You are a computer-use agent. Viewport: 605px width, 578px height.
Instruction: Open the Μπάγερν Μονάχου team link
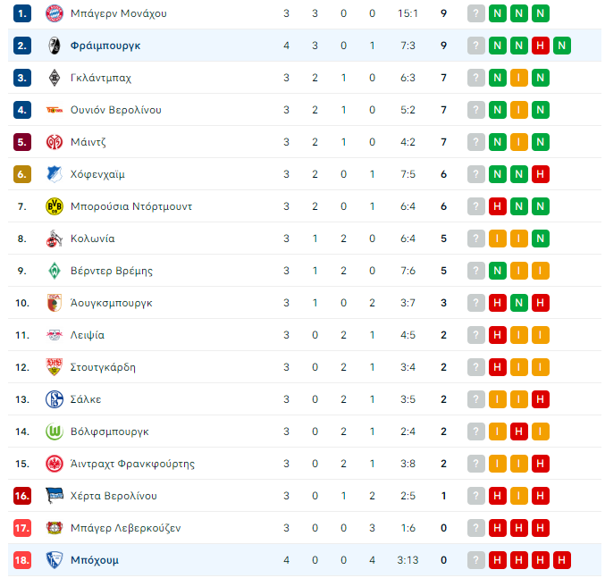point(119,13)
